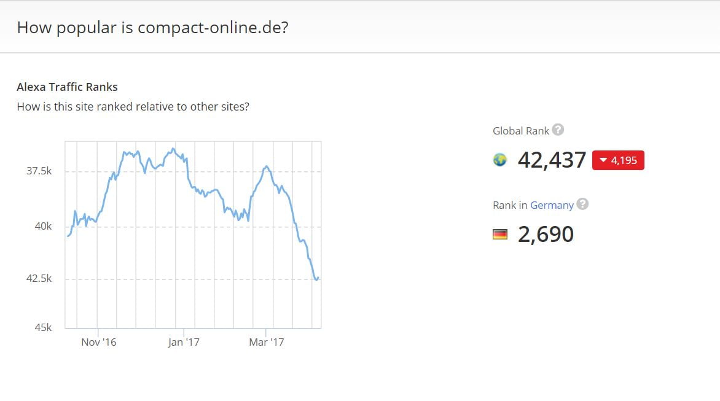The width and height of the screenshot is (720, 401).
Task: Click the 'Global Rank' label
Action: 521,131
